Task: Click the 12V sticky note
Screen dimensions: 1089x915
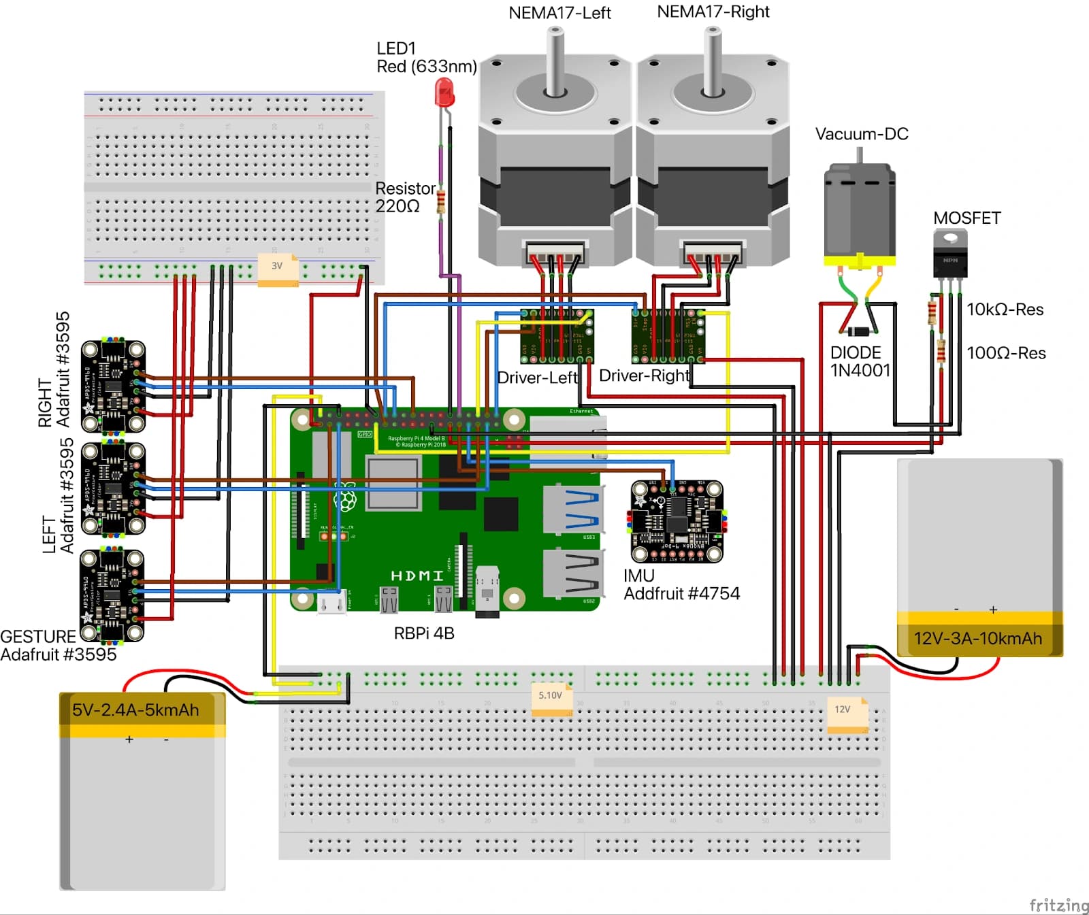Action: pos(847,714)
